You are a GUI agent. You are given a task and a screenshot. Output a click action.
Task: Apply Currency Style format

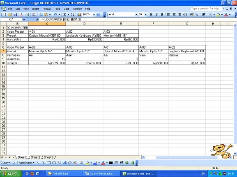tap(191, 15)
